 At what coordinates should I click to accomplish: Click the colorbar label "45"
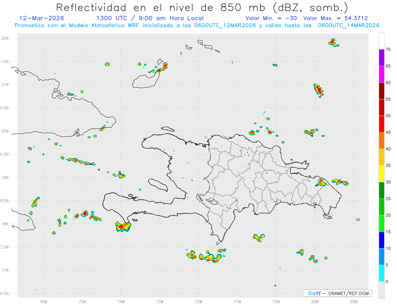coord(388,132)
